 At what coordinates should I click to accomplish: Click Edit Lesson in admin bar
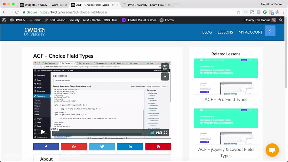coord(55,20)
